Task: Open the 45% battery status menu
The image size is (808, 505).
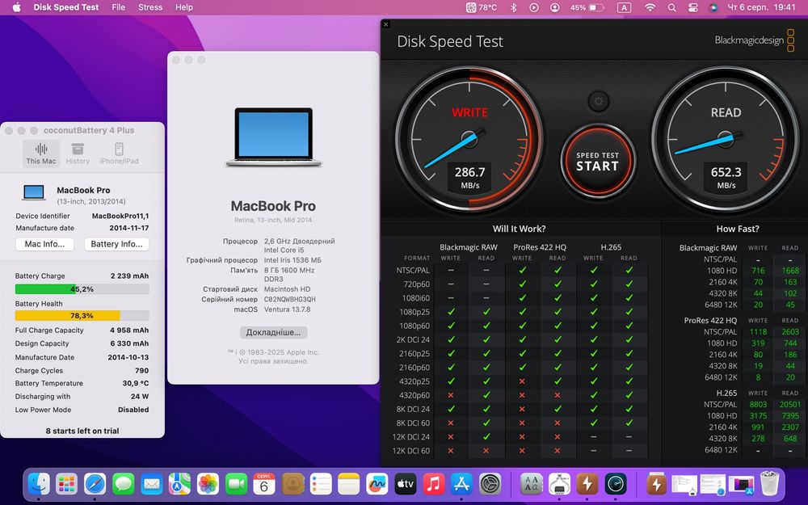Action: pyautogui.click(x=587, y=7)
